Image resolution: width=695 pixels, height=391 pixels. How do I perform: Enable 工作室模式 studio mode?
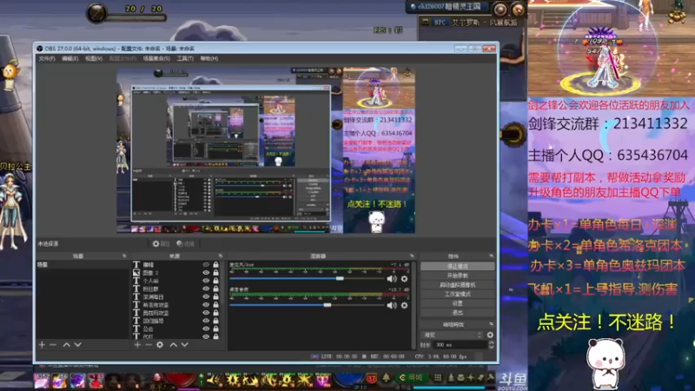coord(458,294)
